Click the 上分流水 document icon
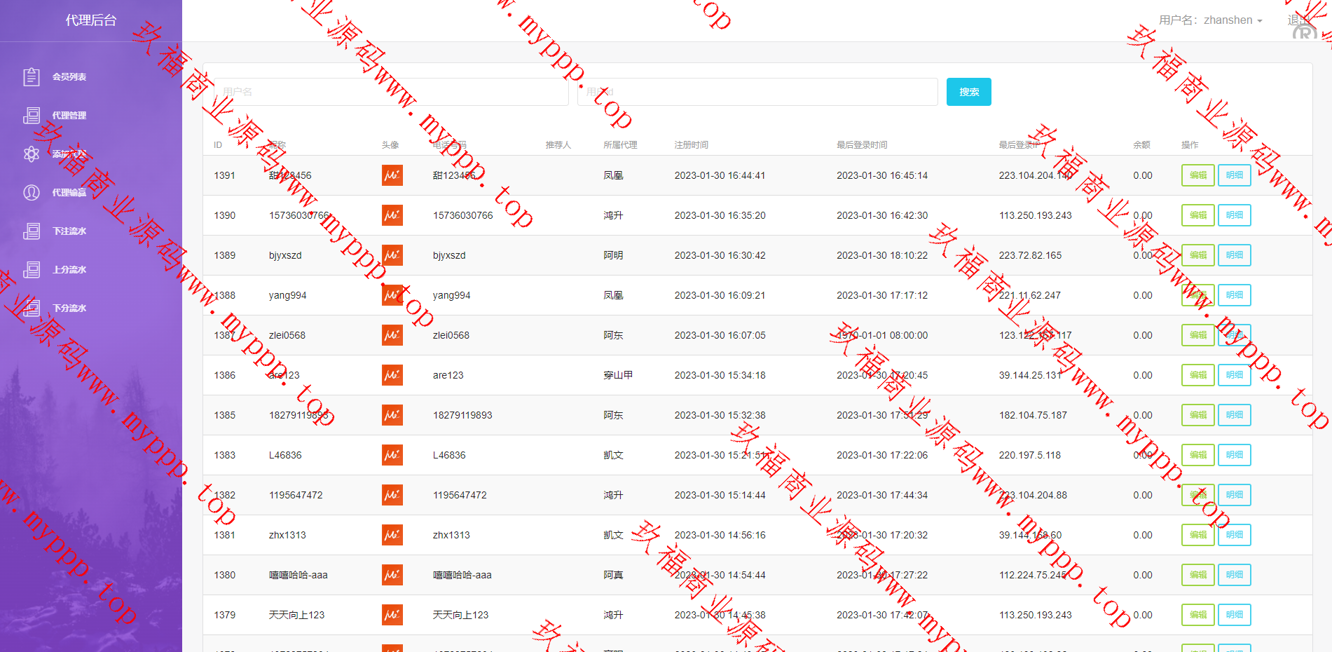Viewport: 1332px width, 652px height. pos(32,269)
